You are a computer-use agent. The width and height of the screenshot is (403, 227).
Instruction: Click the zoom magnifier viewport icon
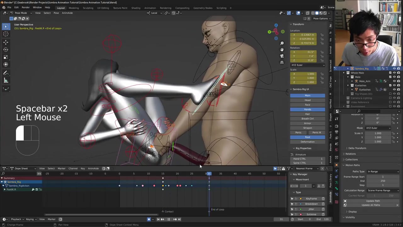282,43
